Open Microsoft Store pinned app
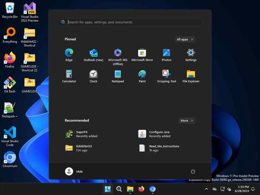The image size is (260, 195). point(142,55)
